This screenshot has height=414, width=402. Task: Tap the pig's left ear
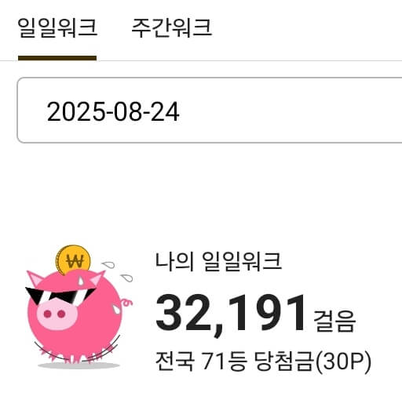tap(35, 278)
